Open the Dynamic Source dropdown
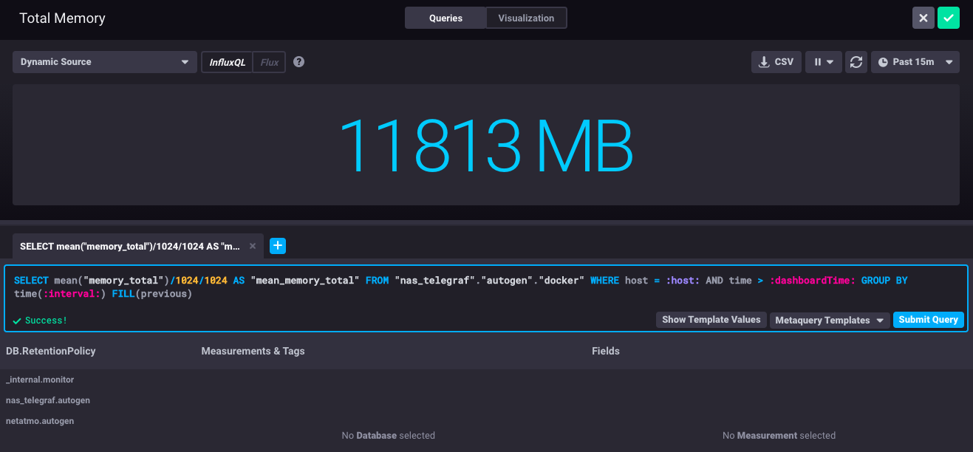 [105, 62]
